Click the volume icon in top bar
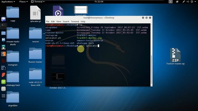 [188, 2]
